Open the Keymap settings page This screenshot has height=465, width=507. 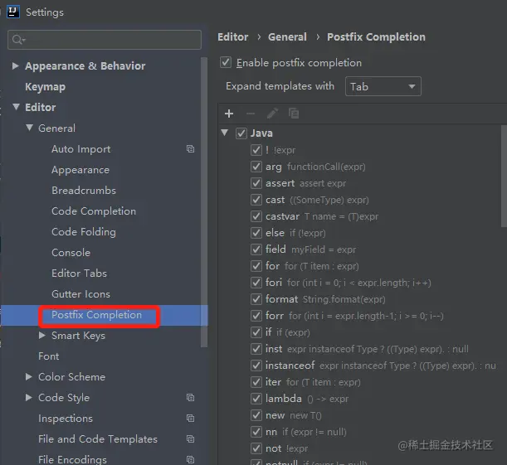46,86
